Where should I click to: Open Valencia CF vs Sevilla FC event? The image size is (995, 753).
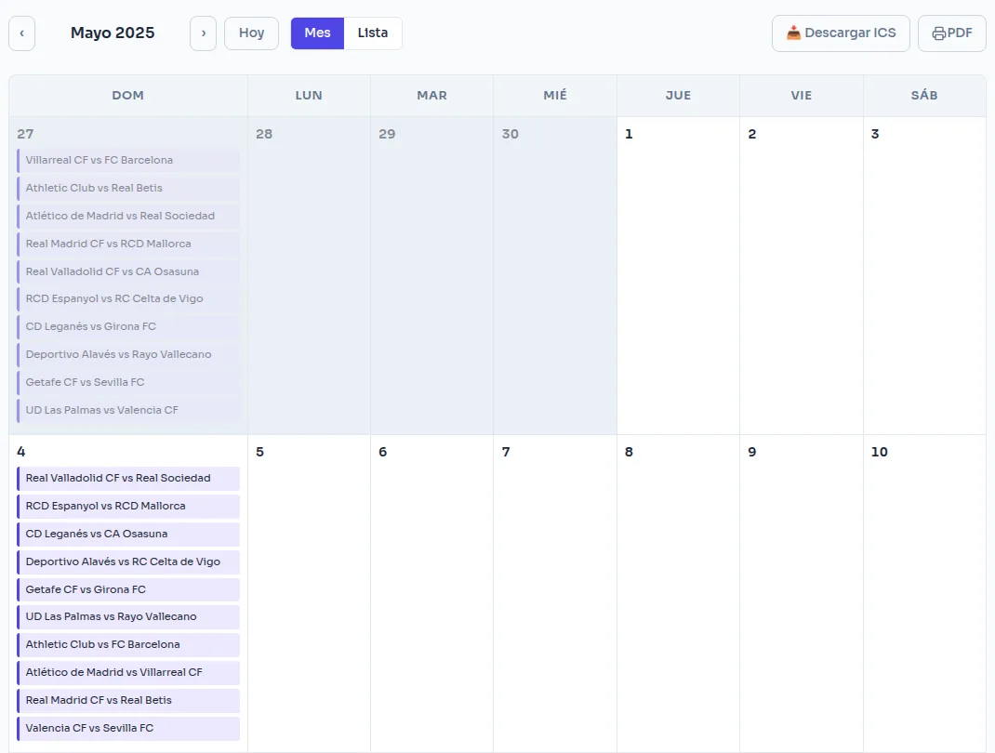(128, 728)
